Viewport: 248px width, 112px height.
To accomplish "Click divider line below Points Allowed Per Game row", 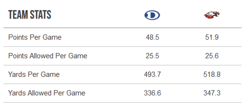I will click(122, 65).
